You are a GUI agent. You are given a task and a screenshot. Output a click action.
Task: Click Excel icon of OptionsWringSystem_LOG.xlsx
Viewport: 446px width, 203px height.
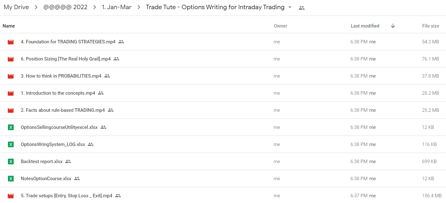[x=11, y=144]
